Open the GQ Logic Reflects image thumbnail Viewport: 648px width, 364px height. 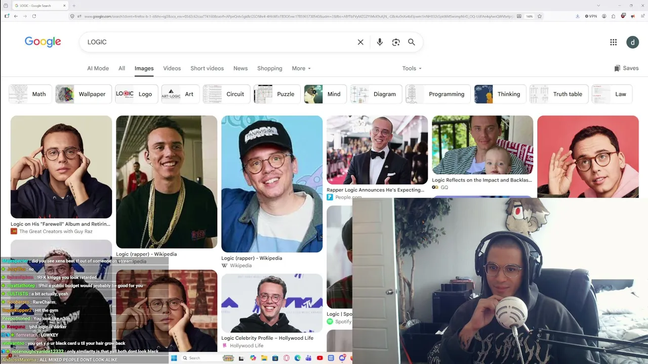pyautogui.click(x=482, y=145)
